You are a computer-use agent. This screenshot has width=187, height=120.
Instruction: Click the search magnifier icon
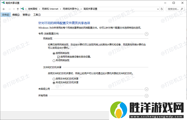(x=182, y=9)
